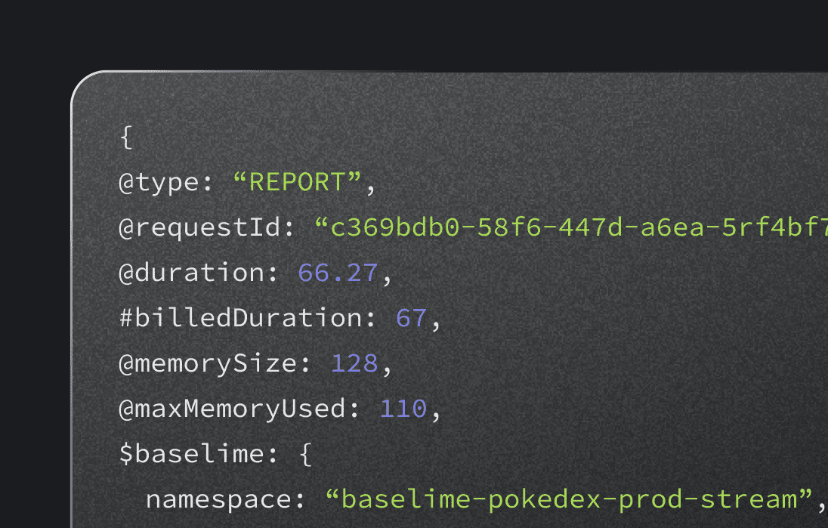Click the dark background above the code card
Image resolution: width=828 pixels, height=528 pixels.
tap(414, 34)
